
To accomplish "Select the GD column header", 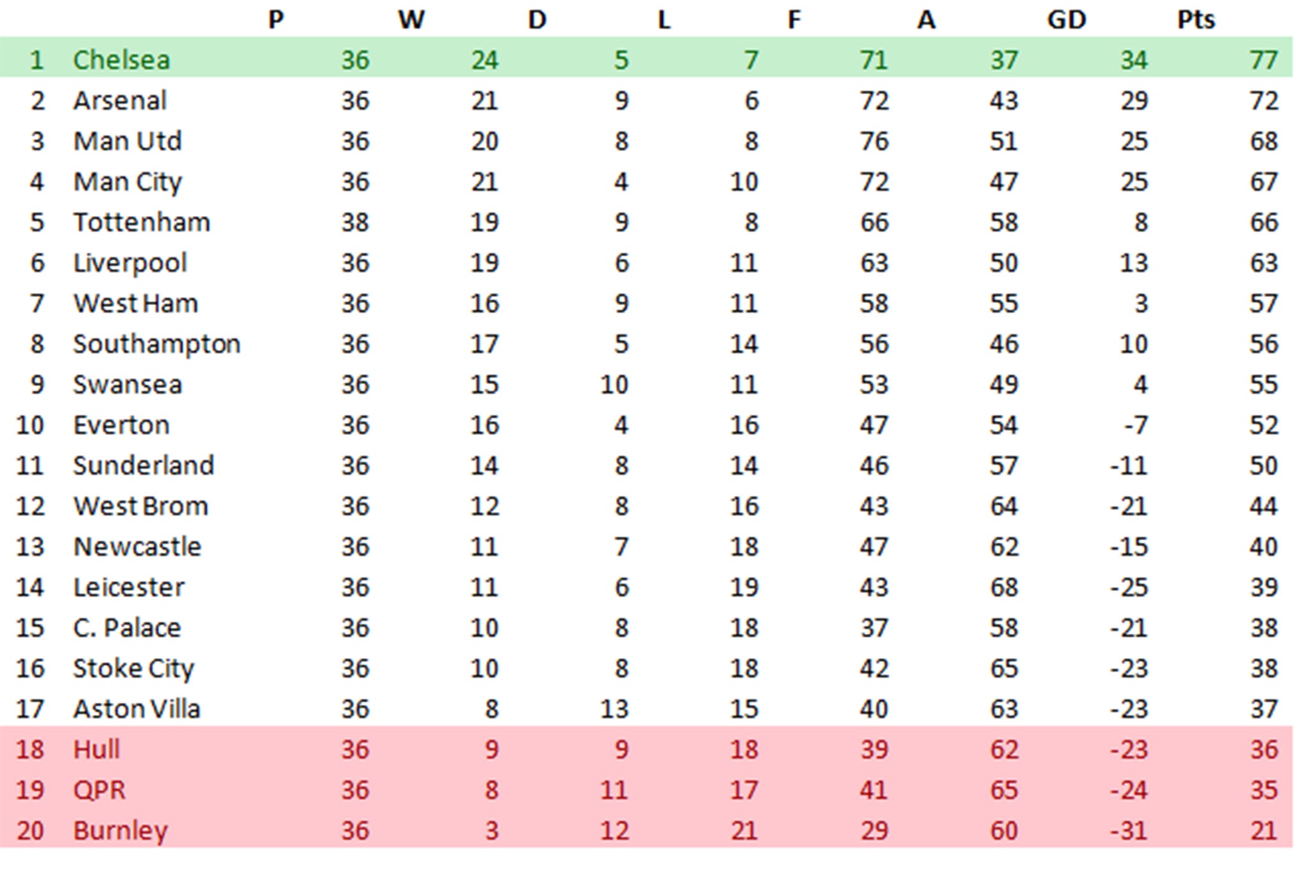I will [1067, 20].
